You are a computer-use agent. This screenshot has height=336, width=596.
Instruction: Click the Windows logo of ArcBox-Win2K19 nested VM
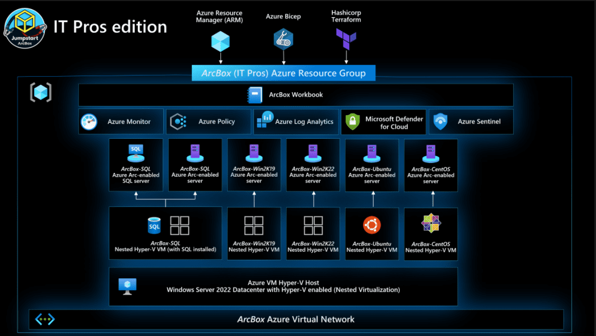(254, 225)
